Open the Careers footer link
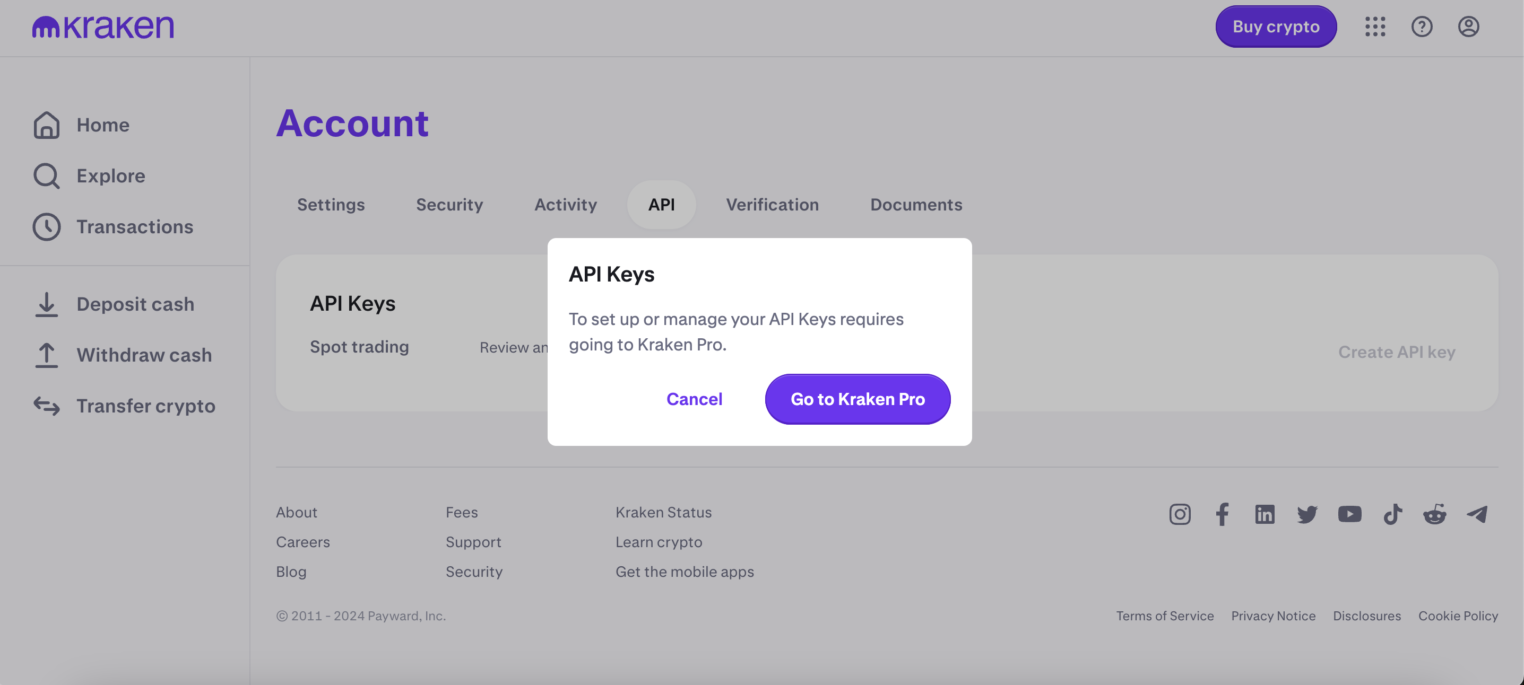 coord(303,541)
